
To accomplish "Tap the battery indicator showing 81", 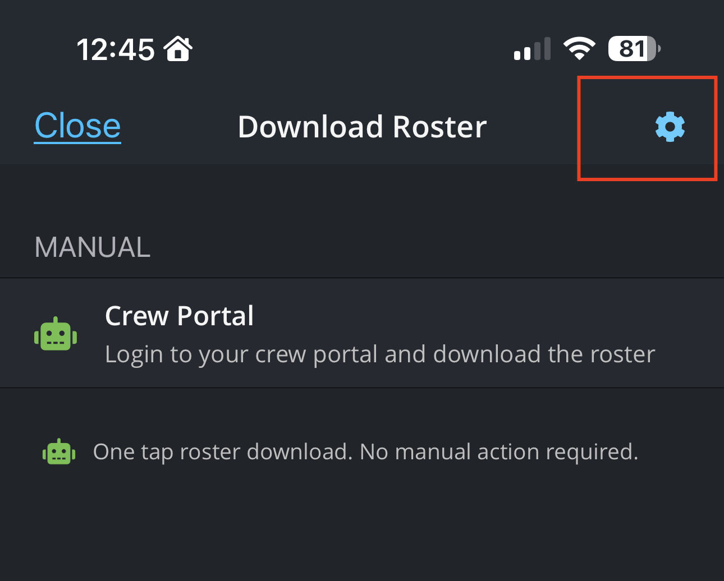I will 633,49.
